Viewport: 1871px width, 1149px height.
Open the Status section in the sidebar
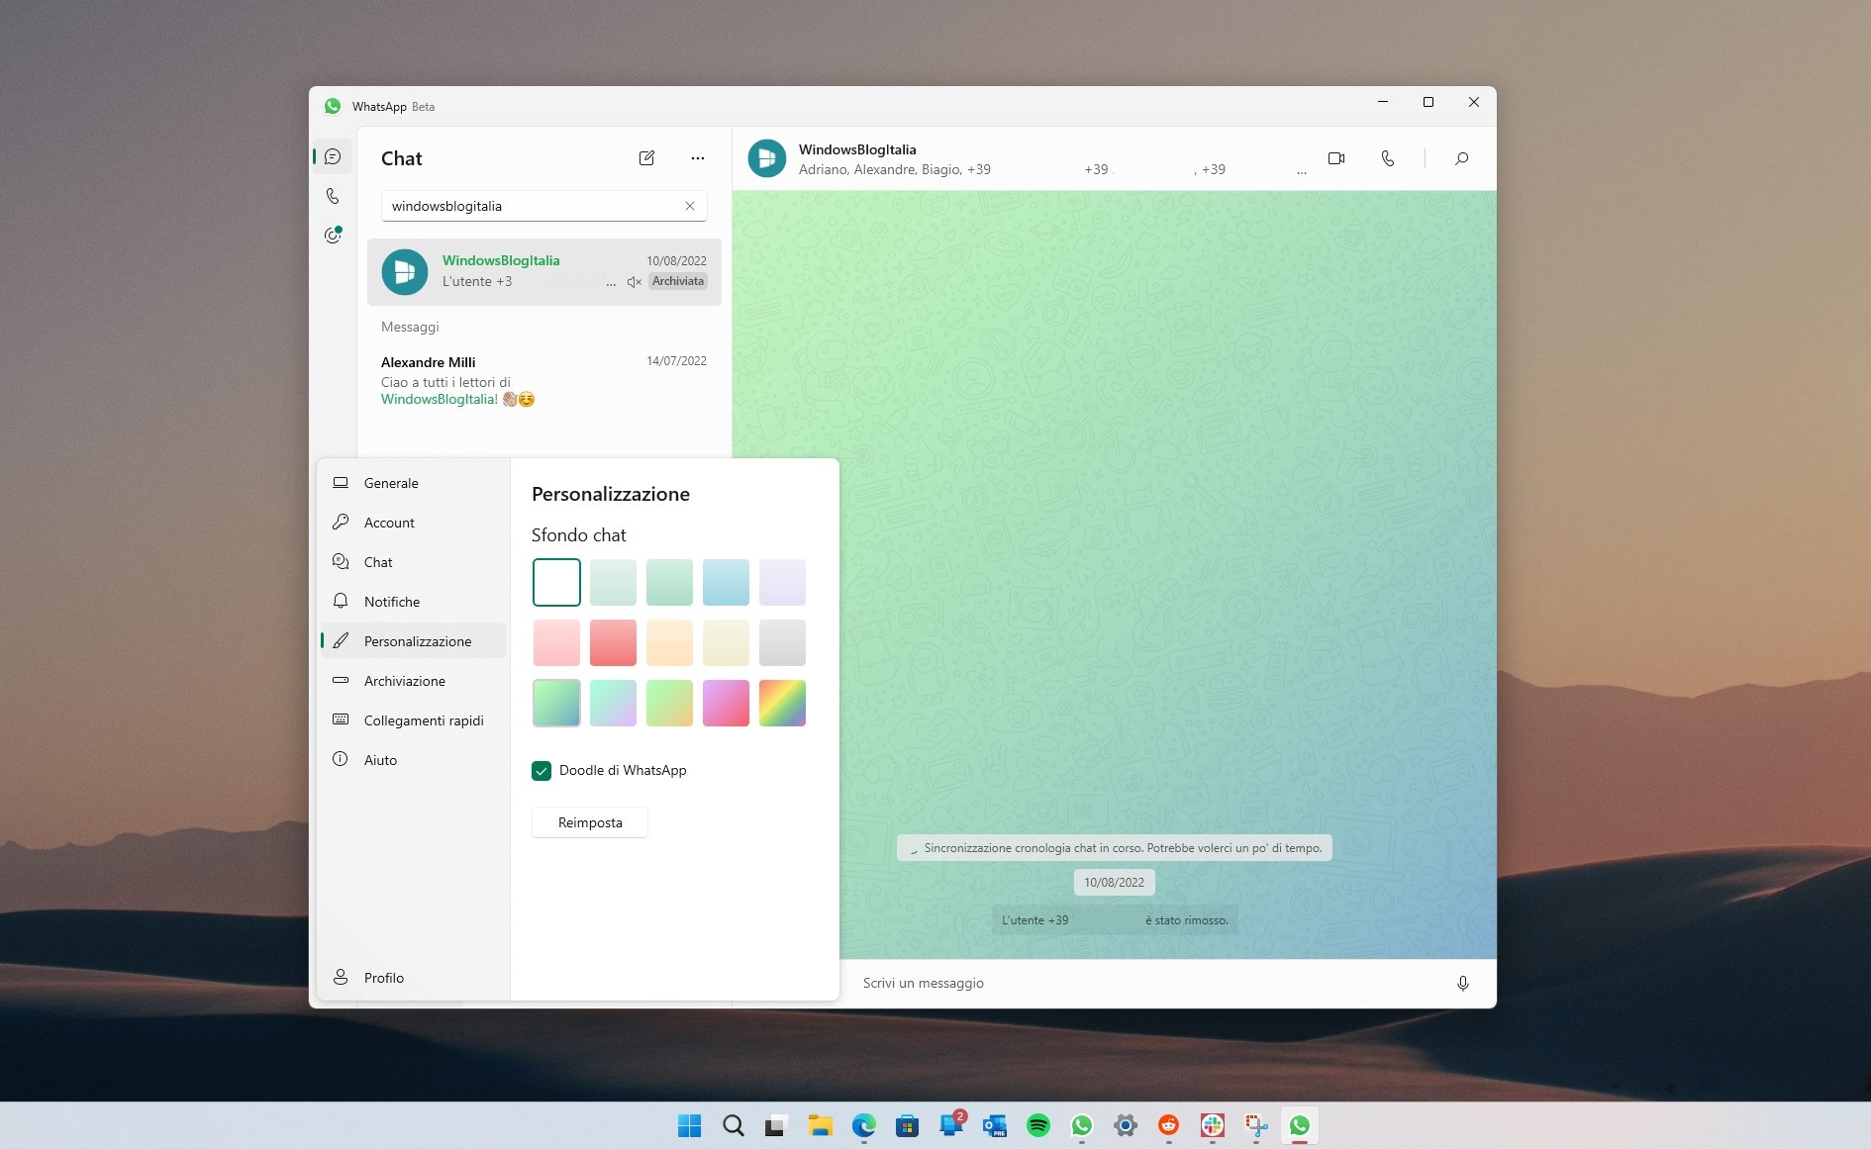pos(333,235)
